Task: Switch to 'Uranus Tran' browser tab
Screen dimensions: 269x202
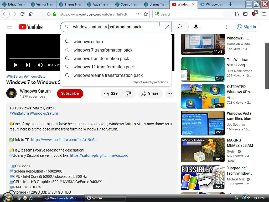Action: 156,4
